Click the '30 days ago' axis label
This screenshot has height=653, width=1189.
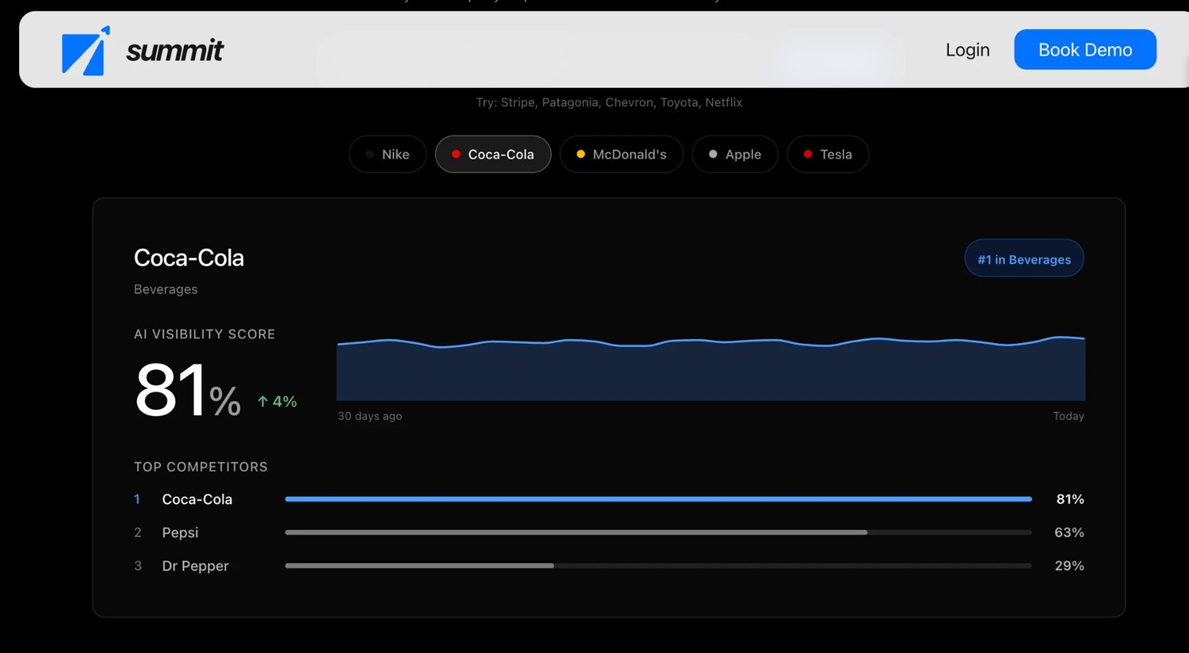click(370, 416)
